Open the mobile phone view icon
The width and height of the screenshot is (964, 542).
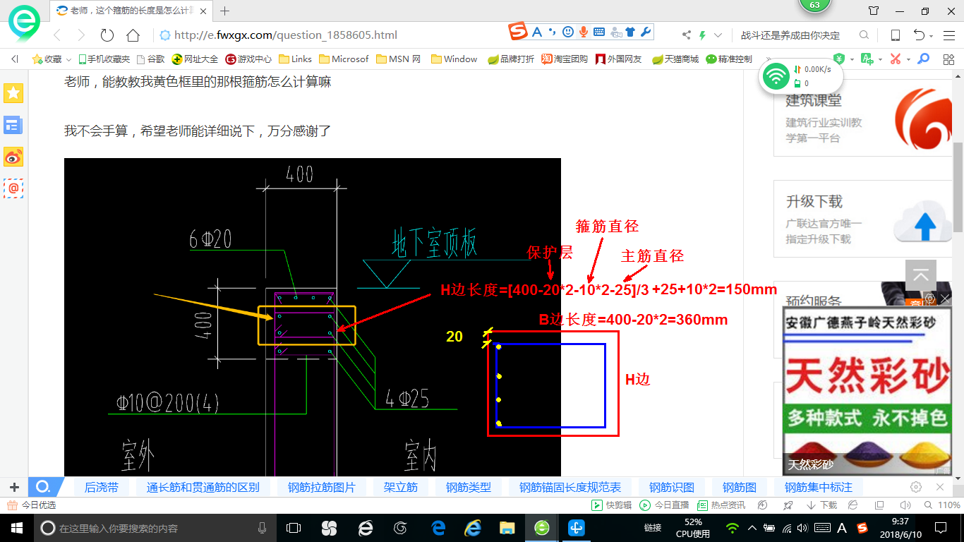pos(895,35)
